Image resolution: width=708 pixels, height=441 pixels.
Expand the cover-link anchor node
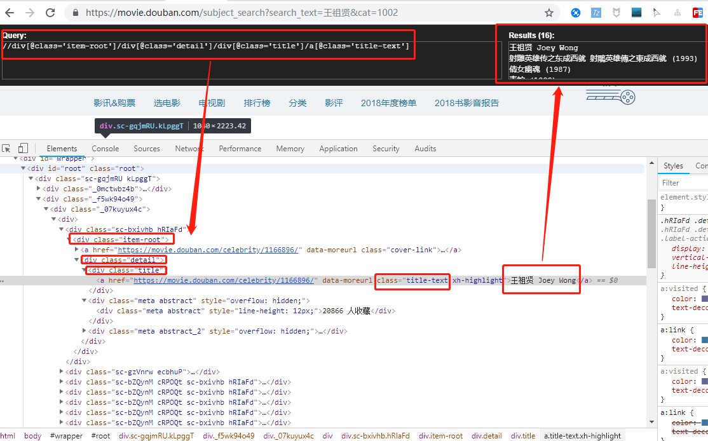click(76, 250)
